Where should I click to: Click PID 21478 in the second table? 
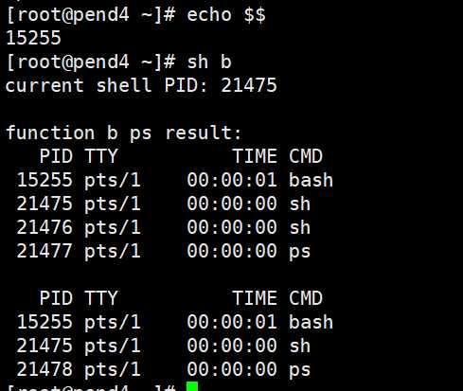coord(45,369)
